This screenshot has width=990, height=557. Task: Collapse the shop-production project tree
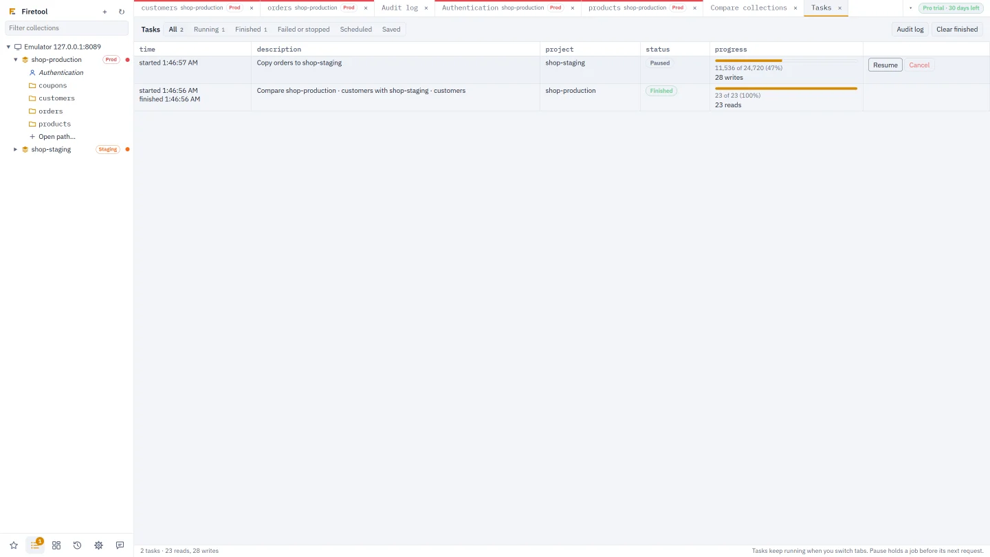coord(16,60)
